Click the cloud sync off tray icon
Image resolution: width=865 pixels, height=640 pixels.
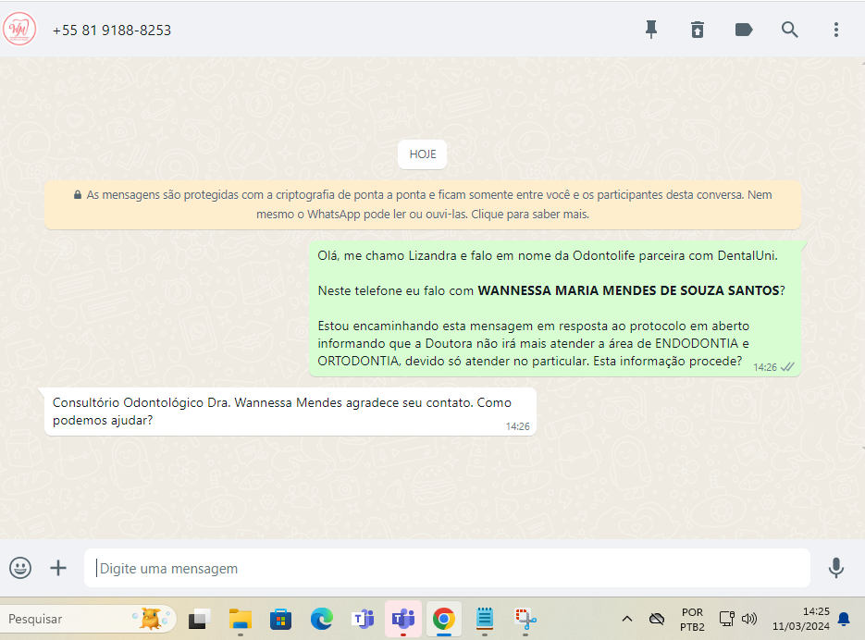coord(657,619)
